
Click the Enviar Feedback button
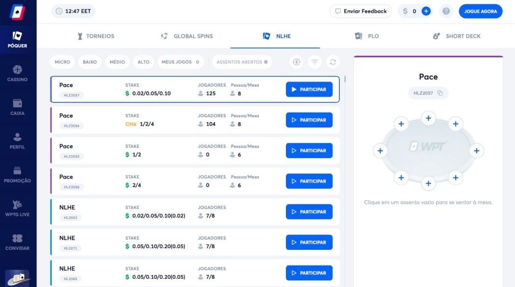point(360,11)
